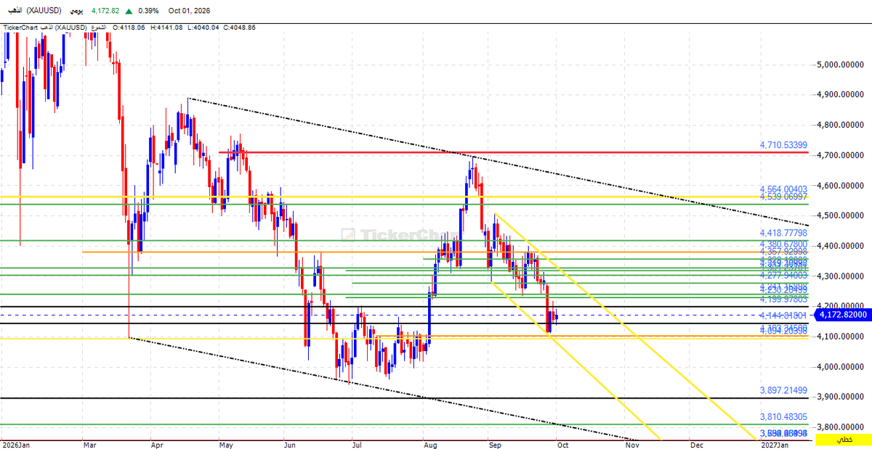Click the Mar label on time axis
This screenshot has width=872, height=449.
[x=91, y=444]
